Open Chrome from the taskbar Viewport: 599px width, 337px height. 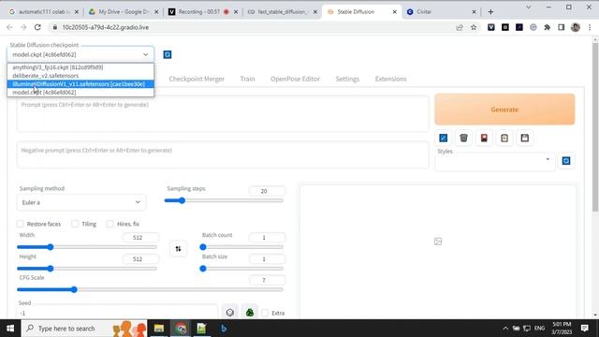coord(181,329)
